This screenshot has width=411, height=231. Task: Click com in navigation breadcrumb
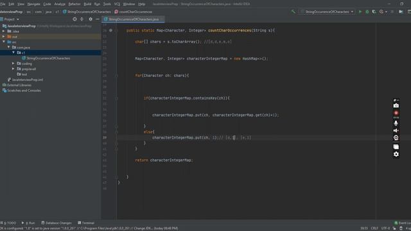tap(39, 12)
